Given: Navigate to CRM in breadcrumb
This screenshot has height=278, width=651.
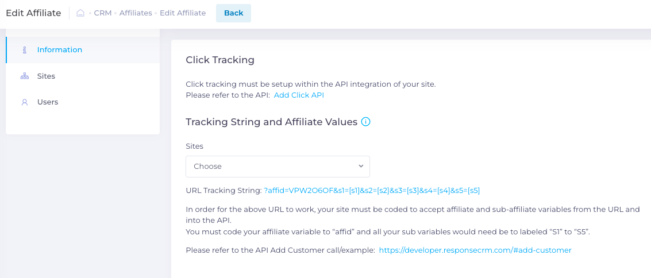Looking at the screenshot, I should click(x=102, y=13).
